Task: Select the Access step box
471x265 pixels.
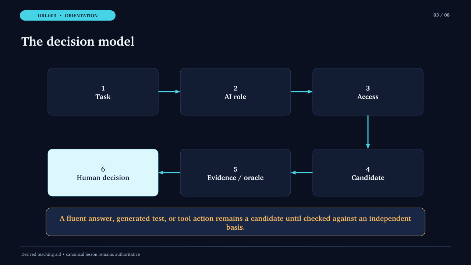Action: [x=368, y=92]
